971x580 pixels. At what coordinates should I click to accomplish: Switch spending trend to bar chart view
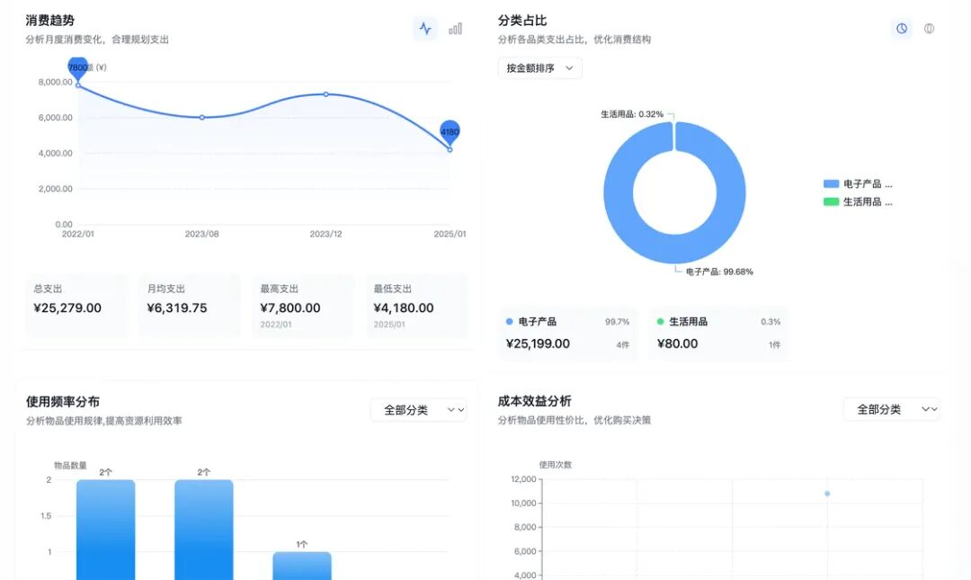[455, 29]
